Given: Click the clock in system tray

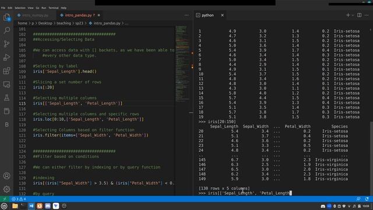Looking at the screenshot, I should point(366,206).
